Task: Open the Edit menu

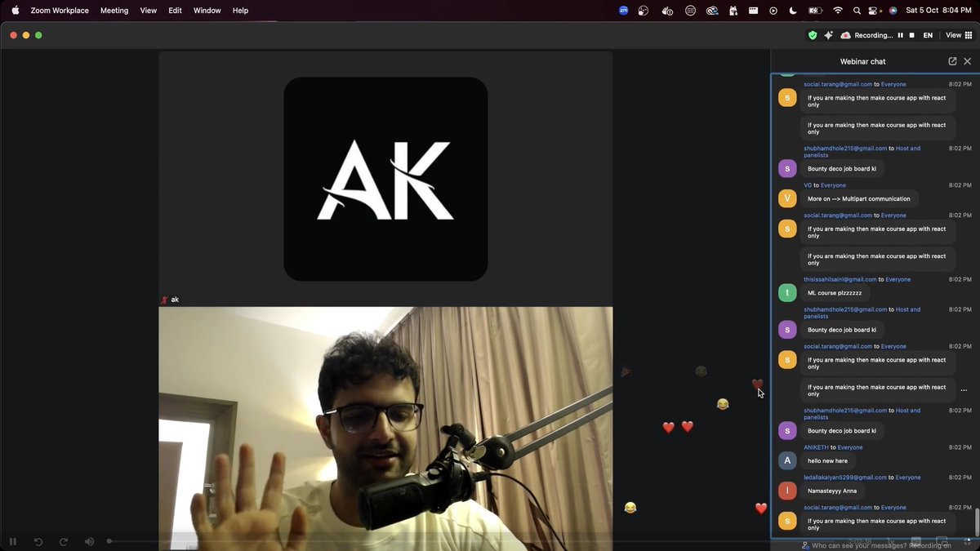Action: pos(175,11)
